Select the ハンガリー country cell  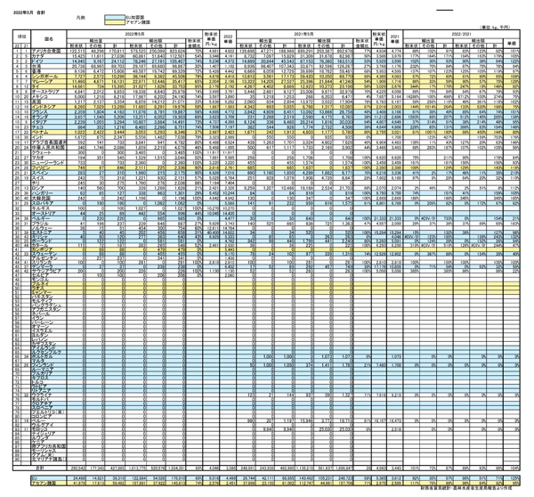[49, 193]
